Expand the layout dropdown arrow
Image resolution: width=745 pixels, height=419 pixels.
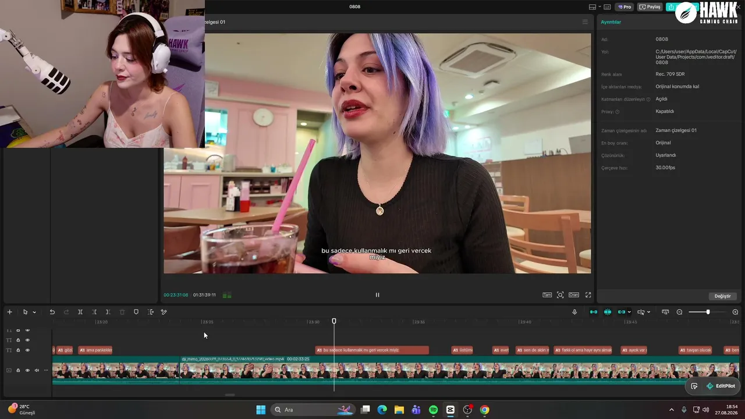(599, 7)
